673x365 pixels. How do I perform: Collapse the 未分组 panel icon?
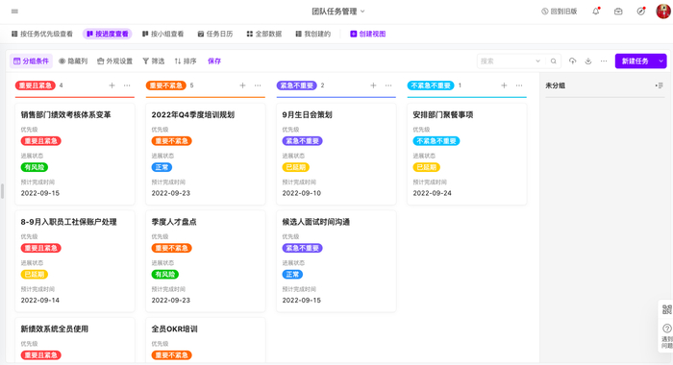click(660, 85)
